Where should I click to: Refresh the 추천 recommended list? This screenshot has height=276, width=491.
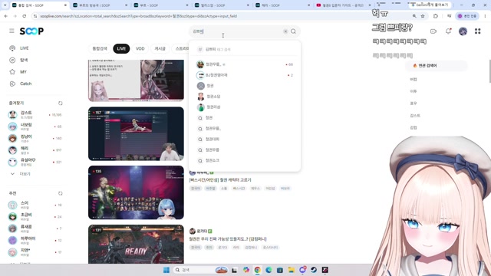[x=60, y=193]
